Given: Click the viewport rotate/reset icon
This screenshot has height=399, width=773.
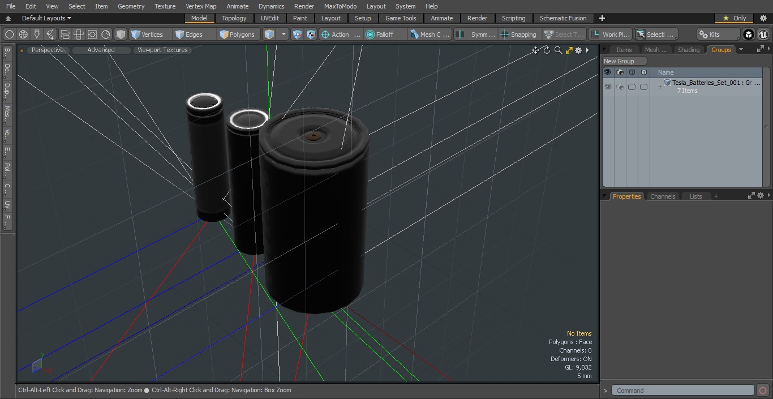Looking at the screenshot, I should (x=547, y=50).
